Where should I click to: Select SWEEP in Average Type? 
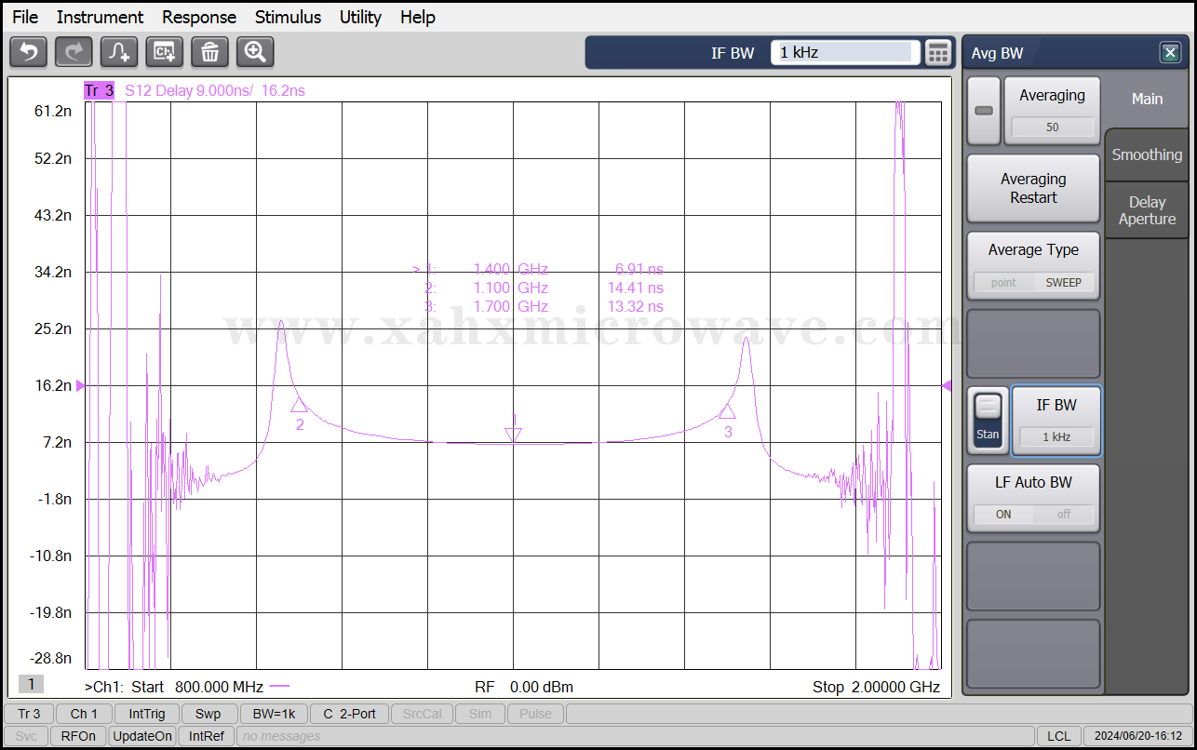[1063, 282]
